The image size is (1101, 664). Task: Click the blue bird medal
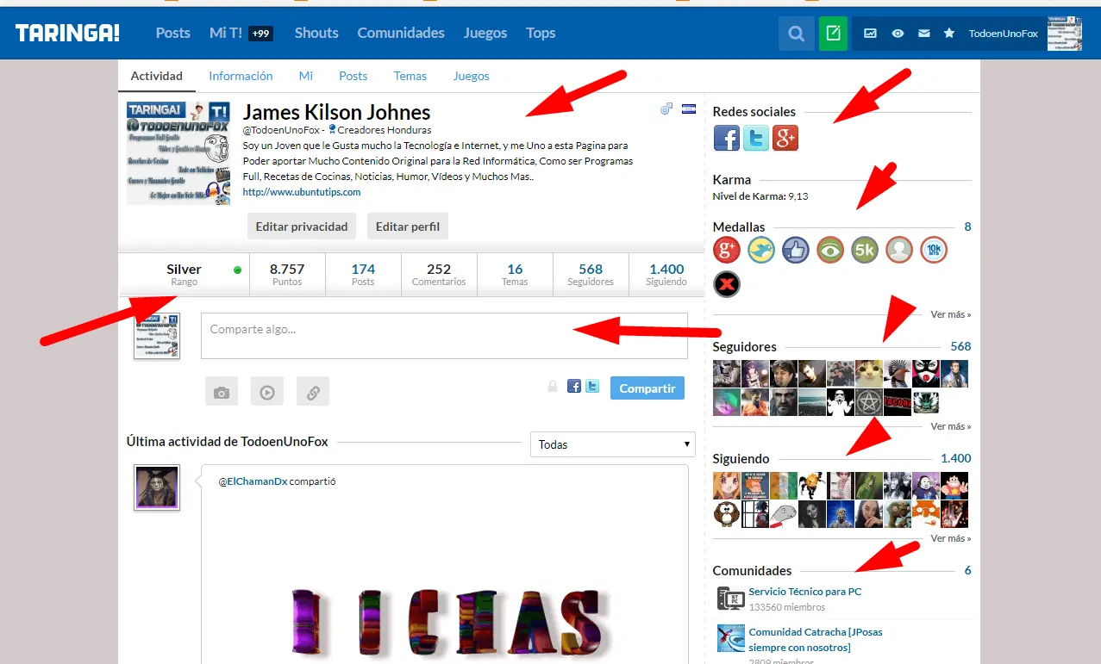pos(761,250)
